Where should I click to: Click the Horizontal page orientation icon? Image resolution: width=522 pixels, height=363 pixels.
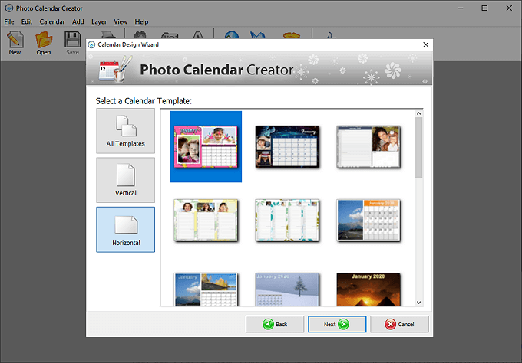click(x=126, y=224)
